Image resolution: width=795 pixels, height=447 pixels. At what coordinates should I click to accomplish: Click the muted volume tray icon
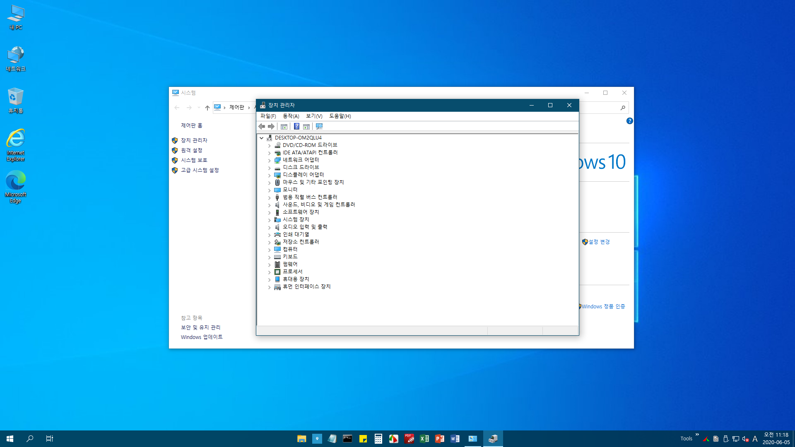point(745,439)
